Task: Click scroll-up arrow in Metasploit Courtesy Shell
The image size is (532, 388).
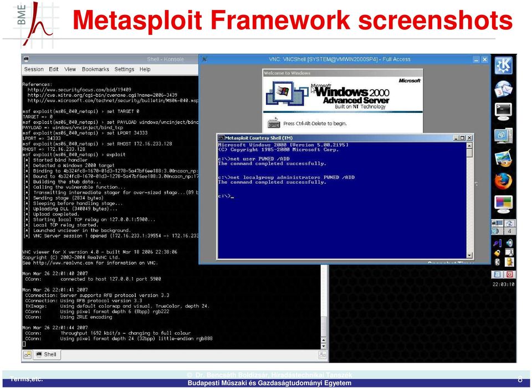Action: [x=469, y=146]
